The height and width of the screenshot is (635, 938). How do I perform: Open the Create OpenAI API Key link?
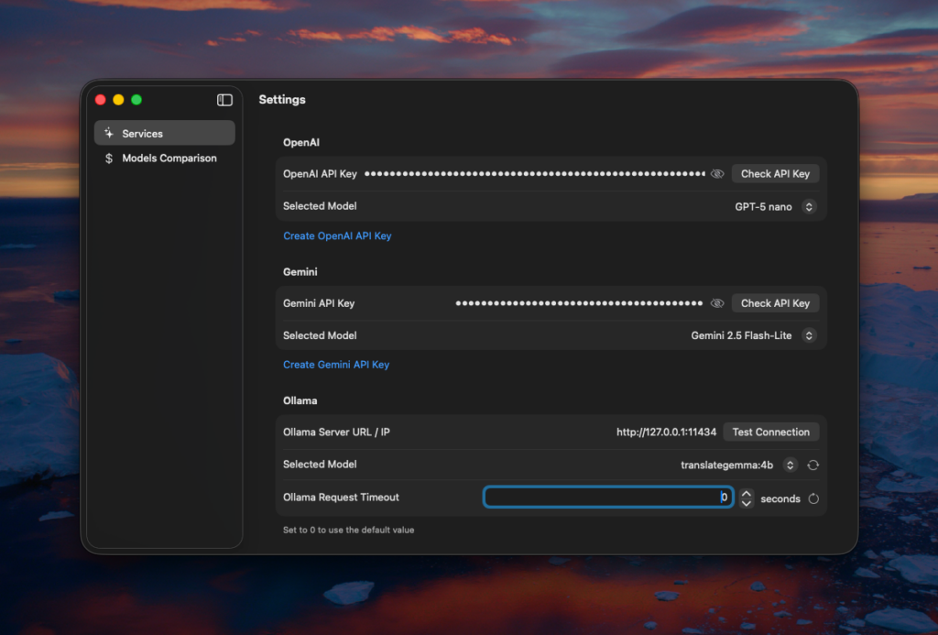click(x=337, y=236)
